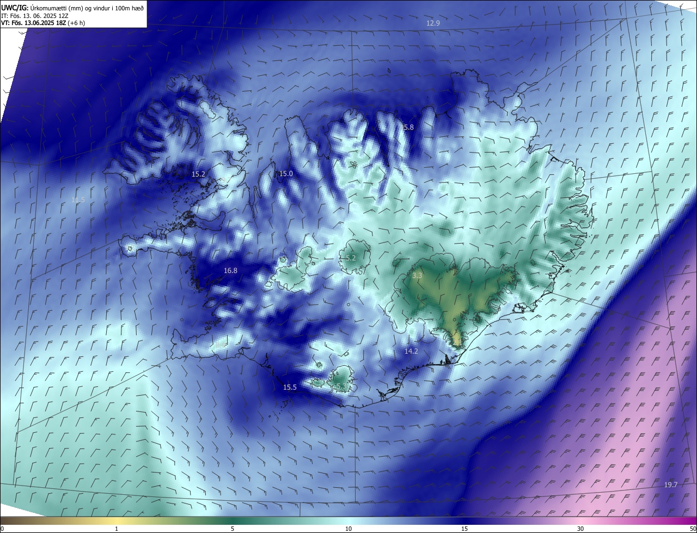Select the 15 tick on the color scale
Image resolution: width=697 pixels, height=533 pixels.
tap(464, 529)
